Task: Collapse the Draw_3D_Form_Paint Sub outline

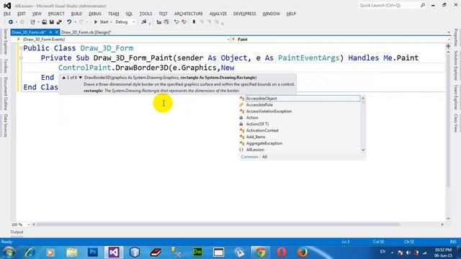Action: point(21,58)
